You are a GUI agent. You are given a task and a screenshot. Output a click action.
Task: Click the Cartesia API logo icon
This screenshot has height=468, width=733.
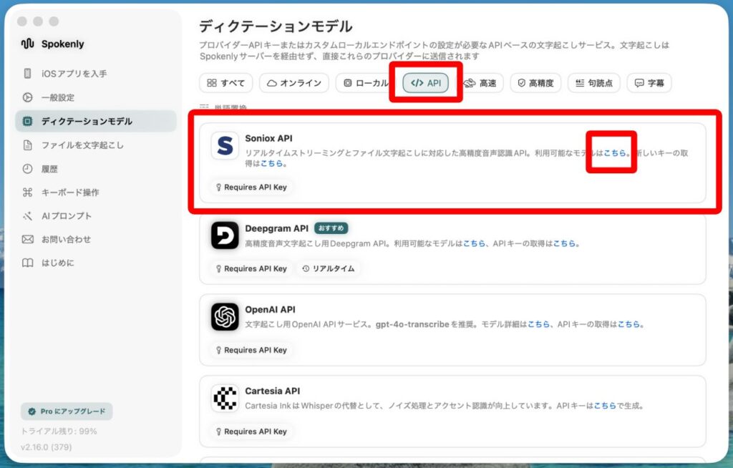pos(225,399)
